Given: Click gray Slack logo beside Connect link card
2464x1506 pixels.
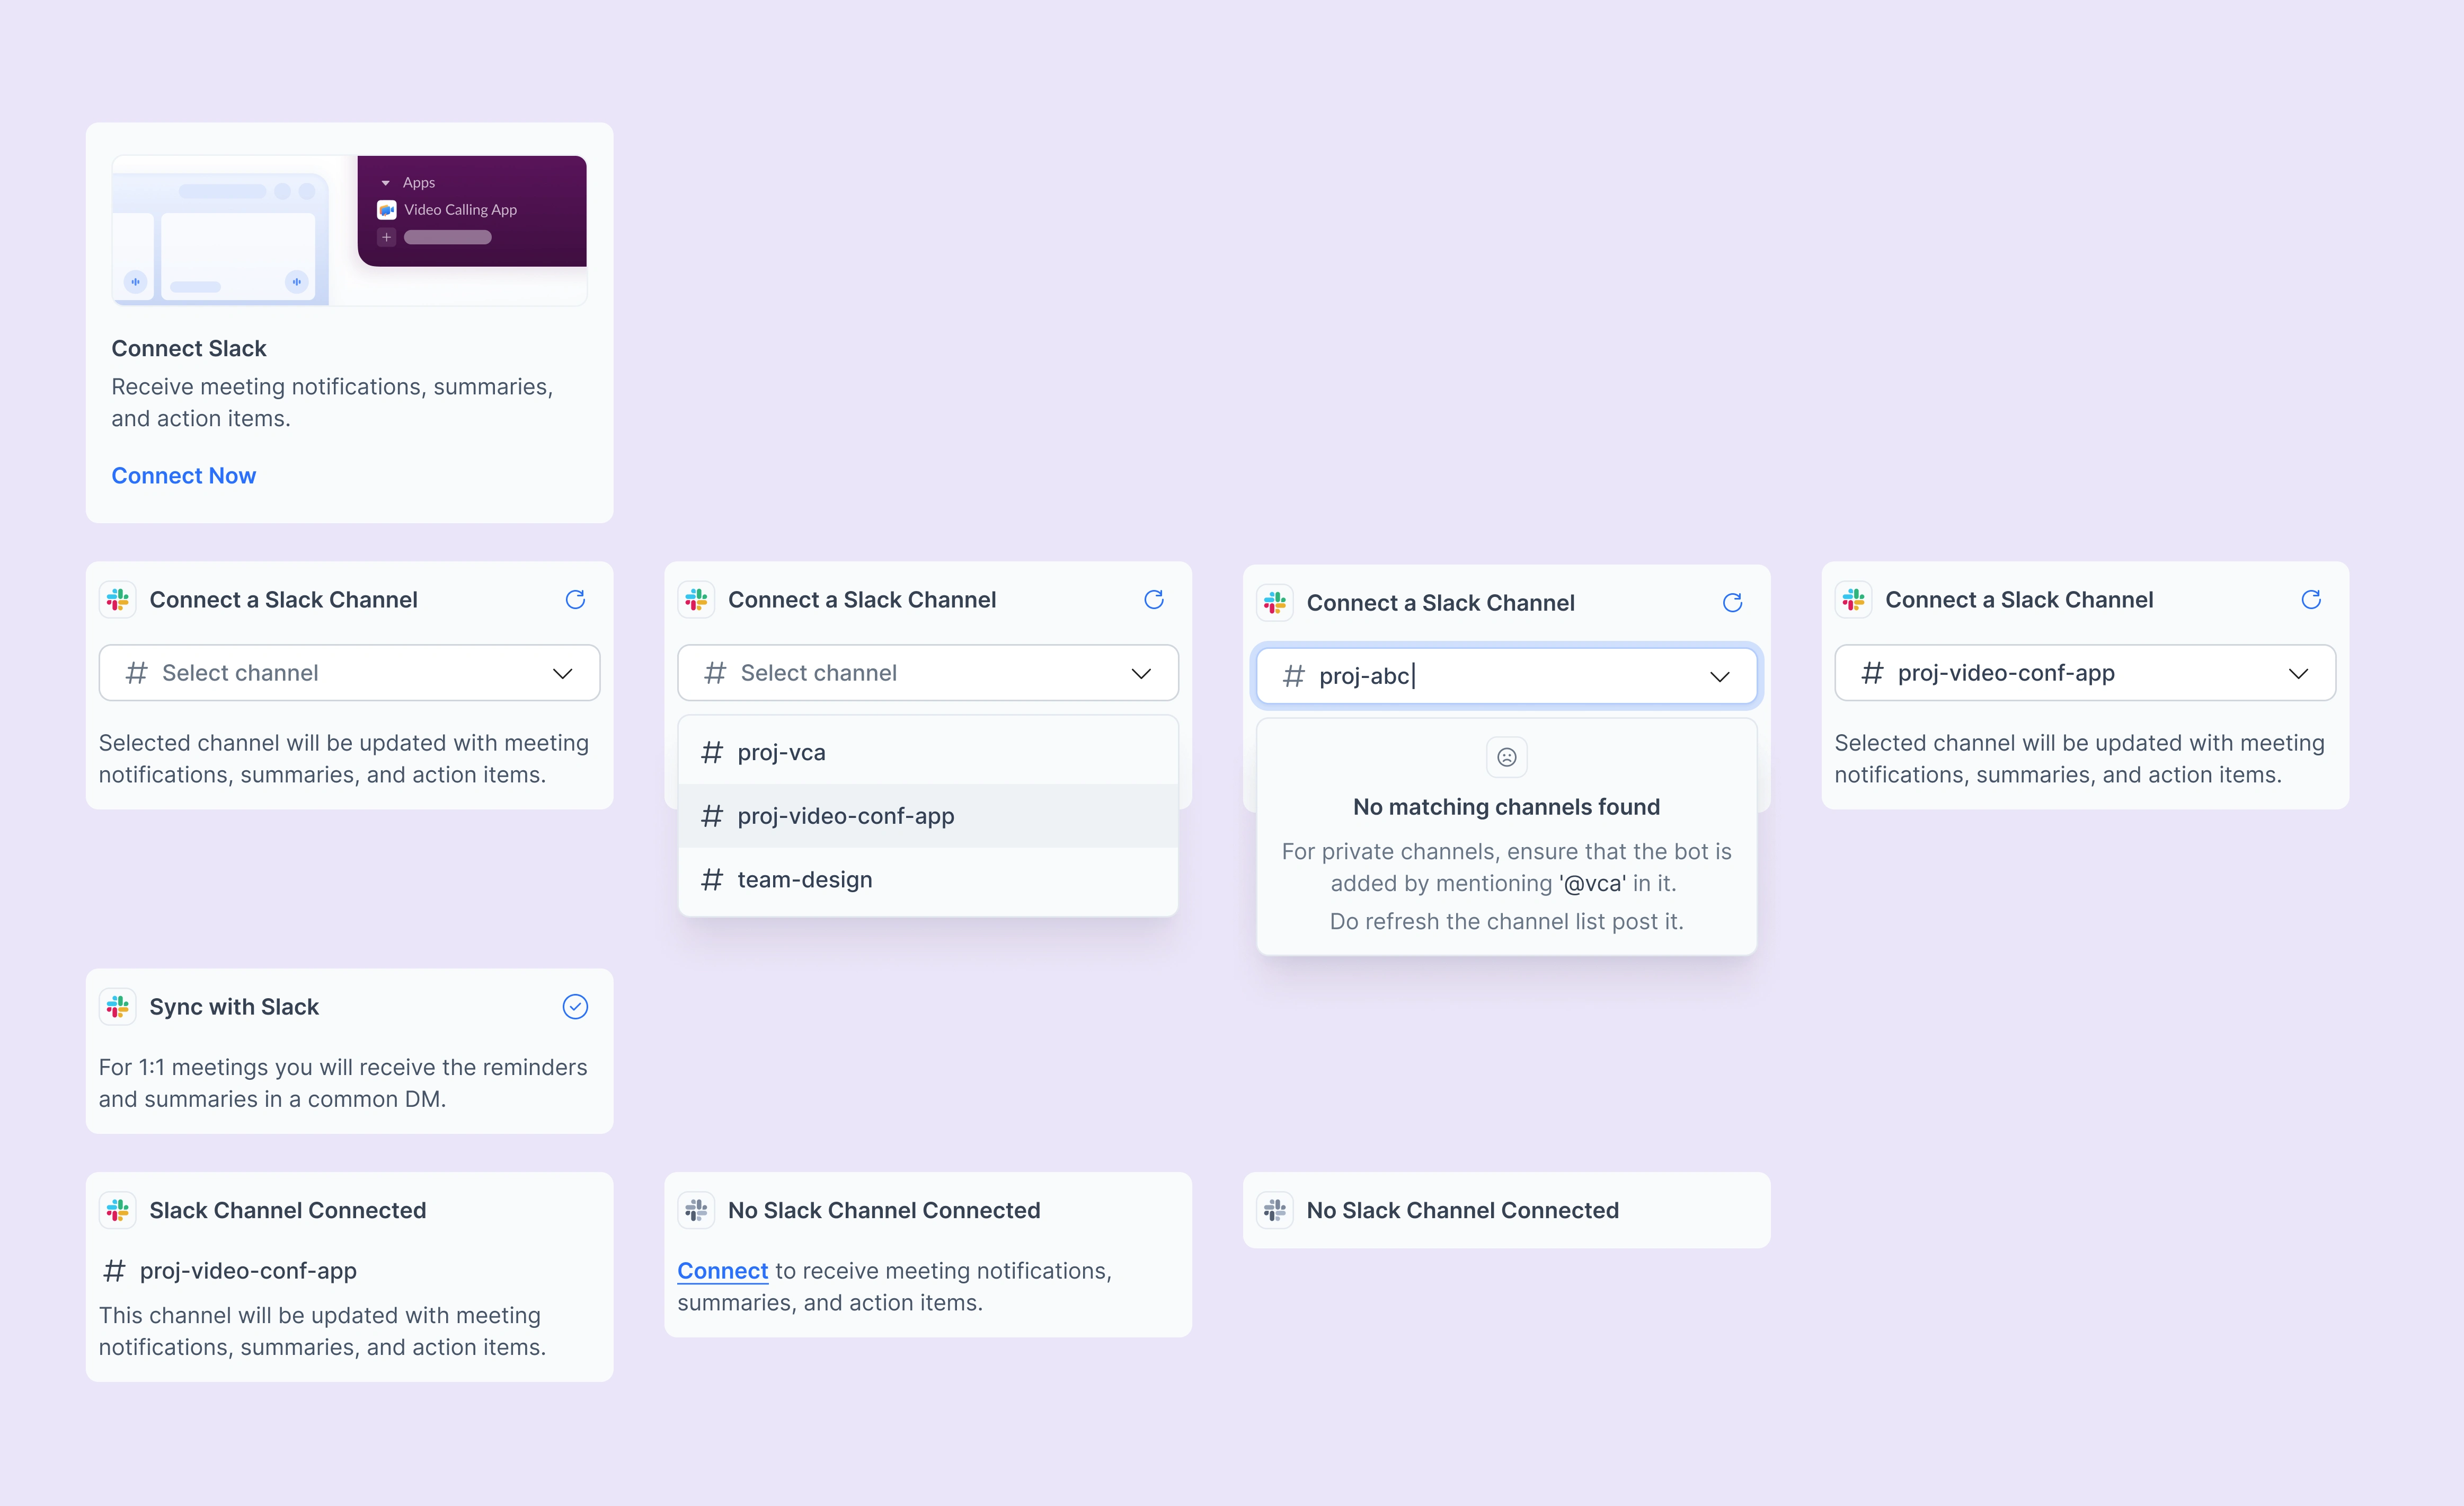Looking at the screenshot, I should click(696, 1210).
